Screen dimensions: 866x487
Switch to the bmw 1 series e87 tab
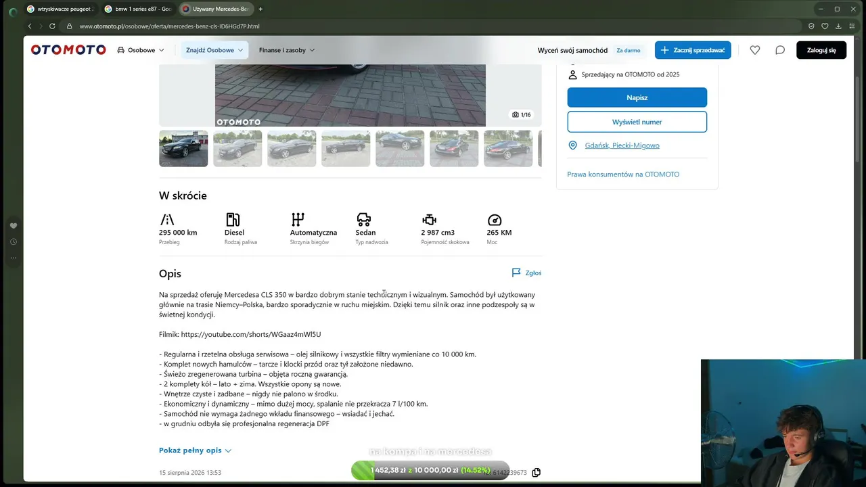pyautogui.click(x=138, y=9)
